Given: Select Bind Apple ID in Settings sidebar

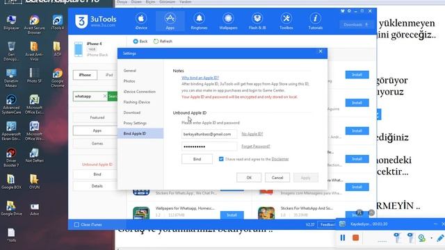Looking at the screenshot, I should coord(140,133).
